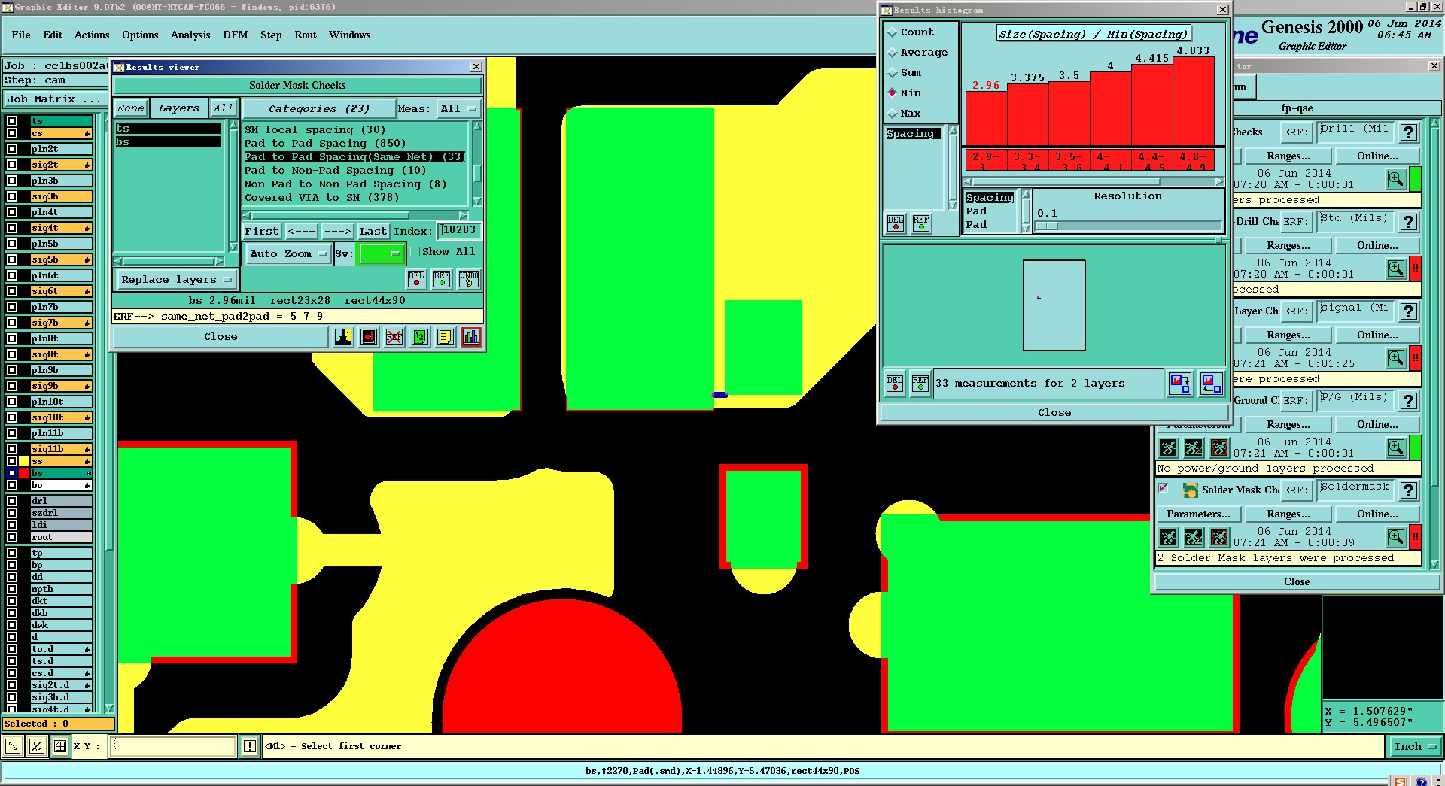Open the Replace layers dropdown

[176, 280]
